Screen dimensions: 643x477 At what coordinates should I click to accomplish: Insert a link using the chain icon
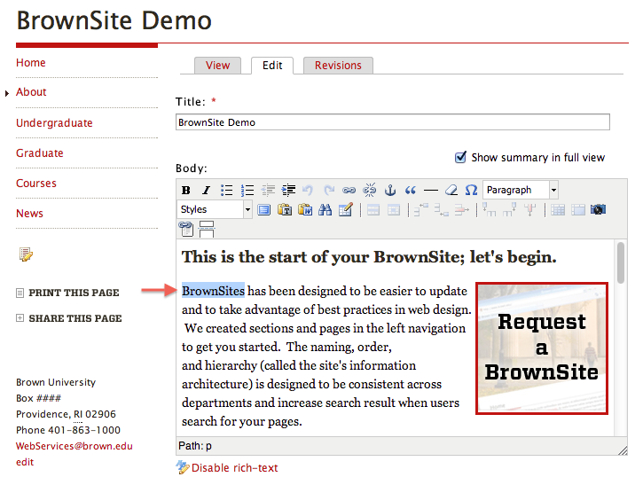(x=349, y=190)
